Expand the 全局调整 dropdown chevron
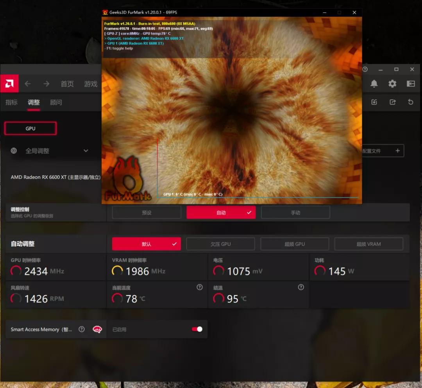 click(86, 151)
